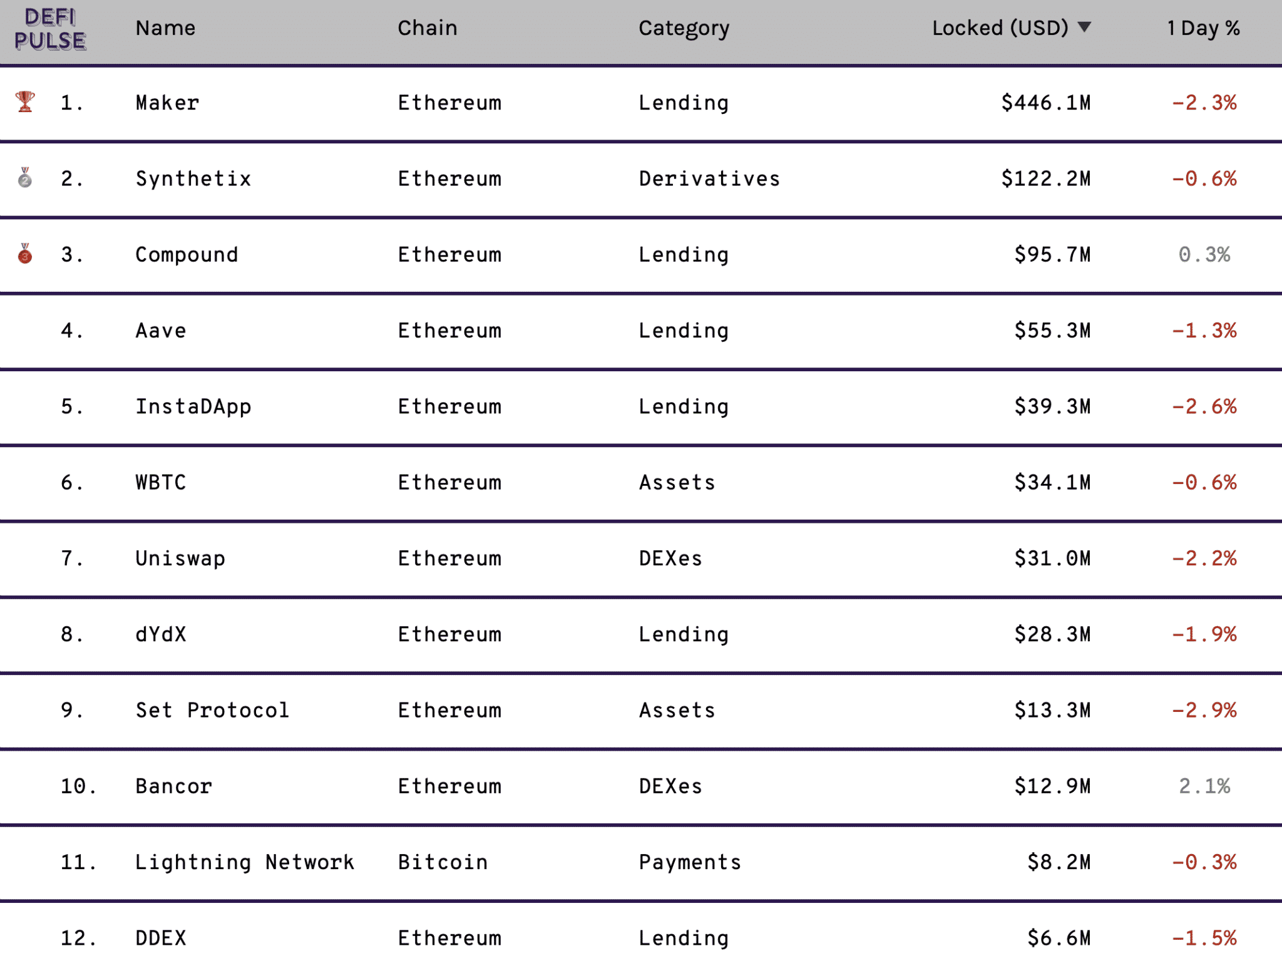Click the $446.1M locked value for Maker
1282x968 pixels.
coord(1046,103)
